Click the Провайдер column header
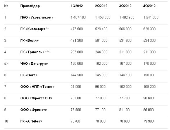Screen dimensions: 170x130 [x=30, y=6]
